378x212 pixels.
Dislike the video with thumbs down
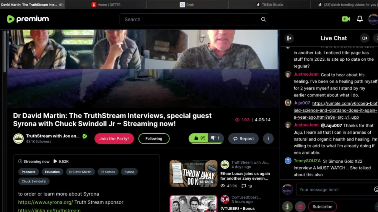tap(215, 138)
